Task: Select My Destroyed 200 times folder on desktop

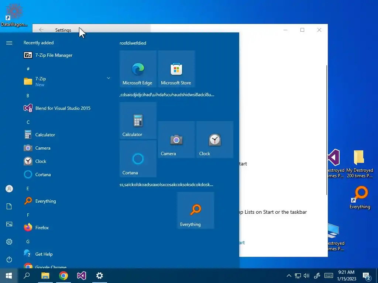Action: pyautogui.click(x=360, y=164)
